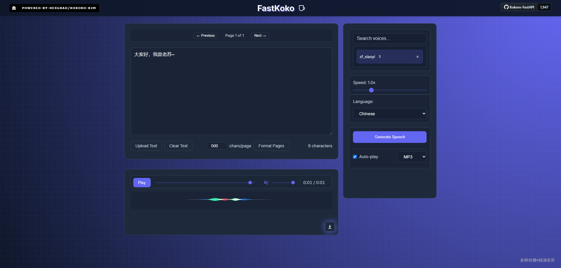Click the 500 chars/page input field

tap(217, 146)
